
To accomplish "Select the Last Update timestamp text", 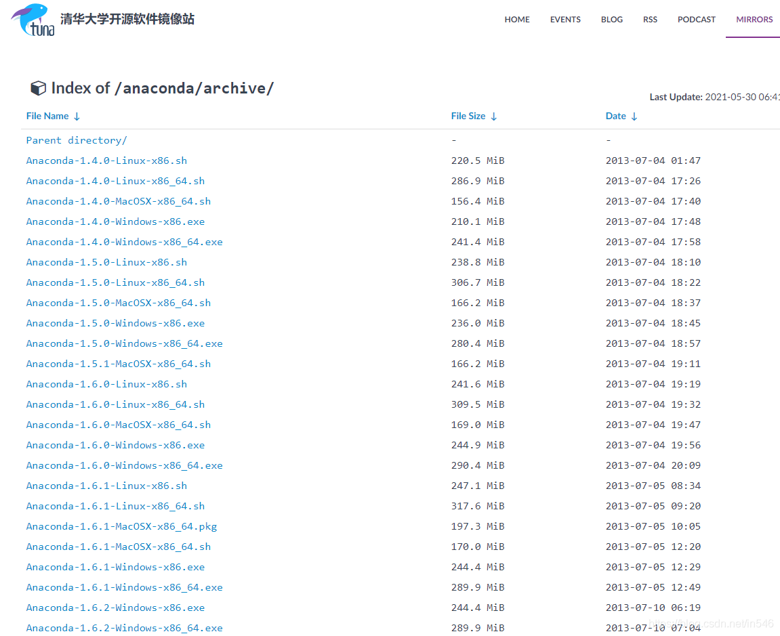I will 714,97.
